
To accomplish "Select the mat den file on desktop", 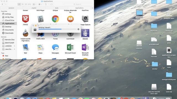I will [154, 51].
